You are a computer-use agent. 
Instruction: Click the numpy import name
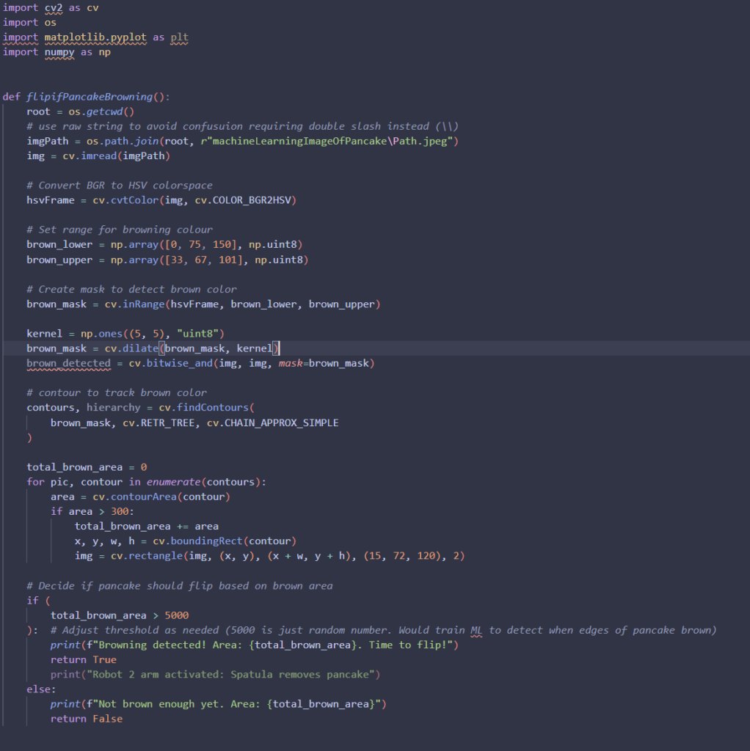click(57, 52)
